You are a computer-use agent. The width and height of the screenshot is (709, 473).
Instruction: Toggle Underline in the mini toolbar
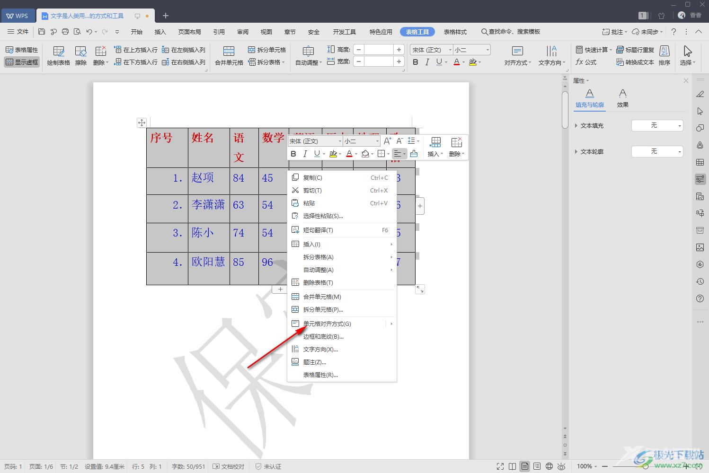click(317, 154)
